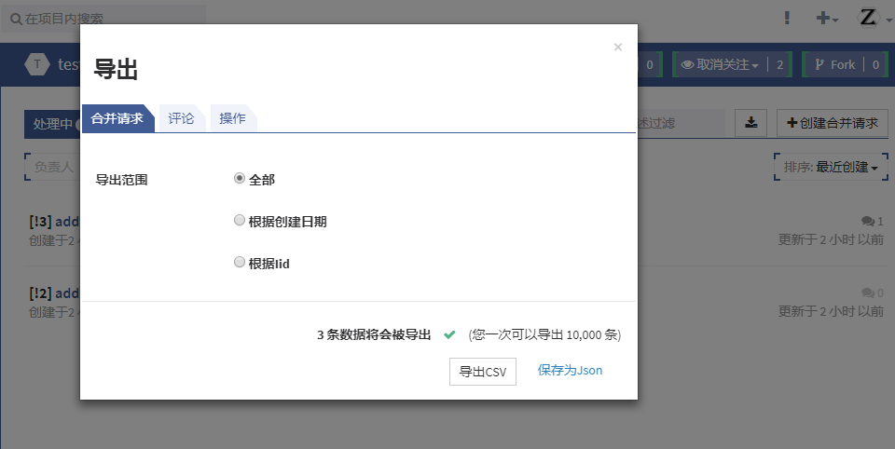Select the 根据Iid radio option
Viewport: 895px width, 449px height.
[x=240, y=263]
